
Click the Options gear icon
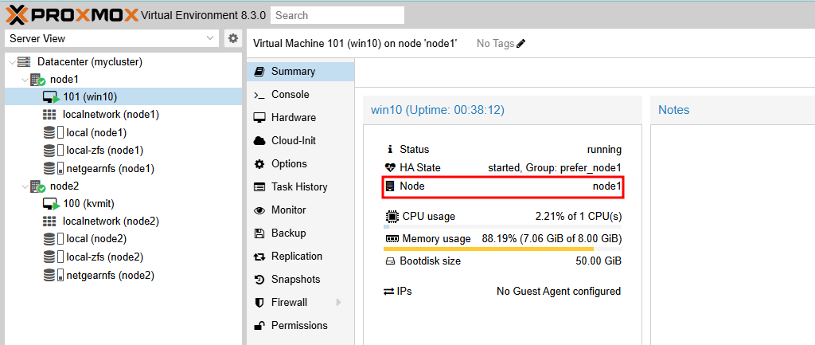coord(259,164)
